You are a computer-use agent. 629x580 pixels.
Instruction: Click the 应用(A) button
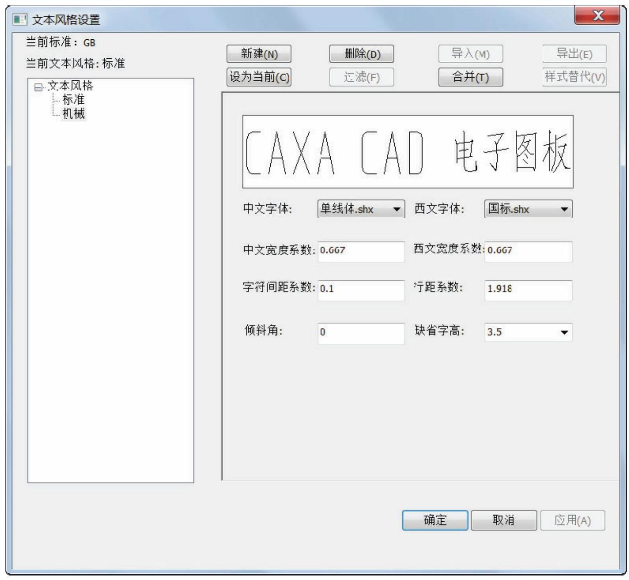[x=573, y=520]
